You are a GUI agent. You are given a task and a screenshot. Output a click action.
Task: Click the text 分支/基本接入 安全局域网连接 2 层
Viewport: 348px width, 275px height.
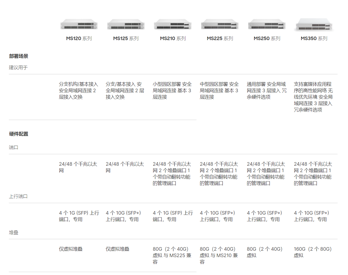point(125,91)
